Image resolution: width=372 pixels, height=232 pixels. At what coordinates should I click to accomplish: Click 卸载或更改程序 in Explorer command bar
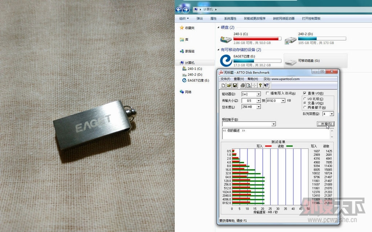click(x=255, y=18)
